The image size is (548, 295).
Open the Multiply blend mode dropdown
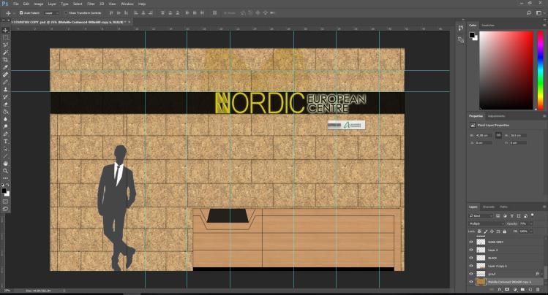point(487,223)
